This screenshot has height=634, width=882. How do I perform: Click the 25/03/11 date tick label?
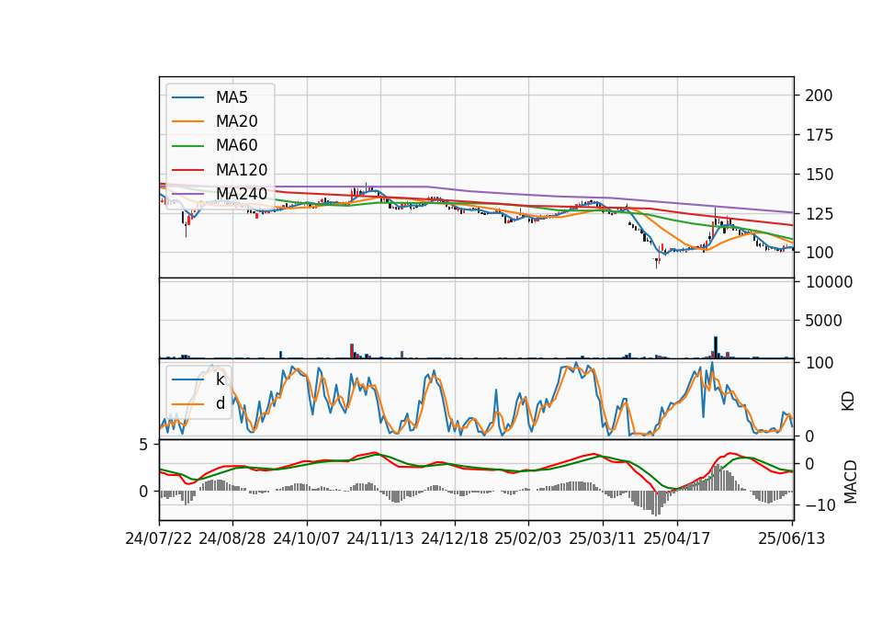pos(603,538)
